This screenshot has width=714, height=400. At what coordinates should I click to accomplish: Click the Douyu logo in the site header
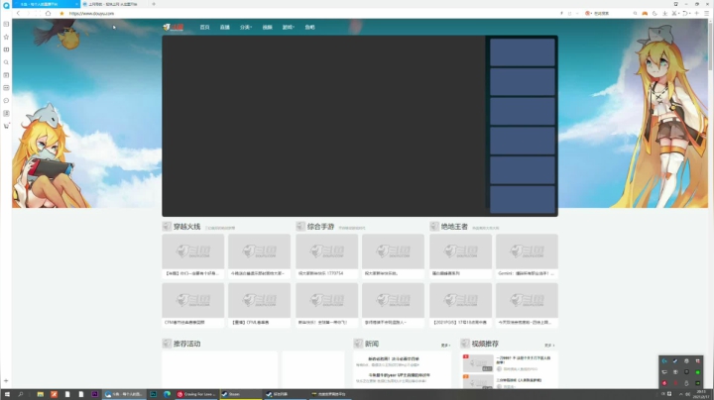(174, 28)
